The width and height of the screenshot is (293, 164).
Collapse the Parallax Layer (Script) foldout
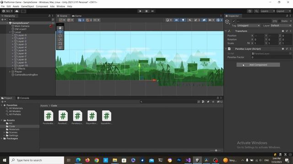[x=226, y=49]
